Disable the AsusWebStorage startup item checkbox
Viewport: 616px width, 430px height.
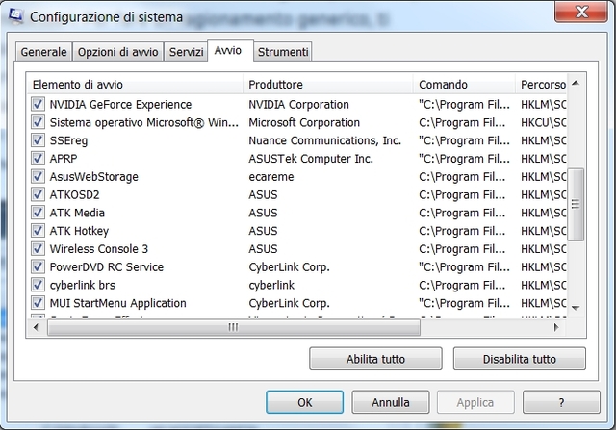(x=38, y=177)
